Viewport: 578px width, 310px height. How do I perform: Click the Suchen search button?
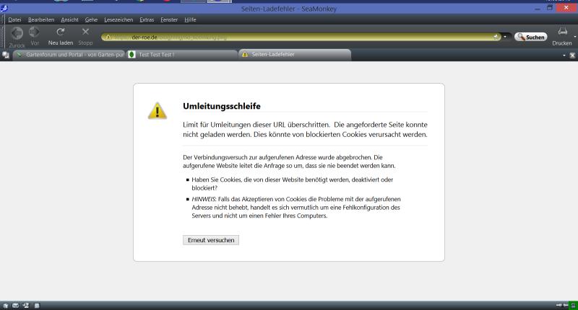click(x=530, y=37)
